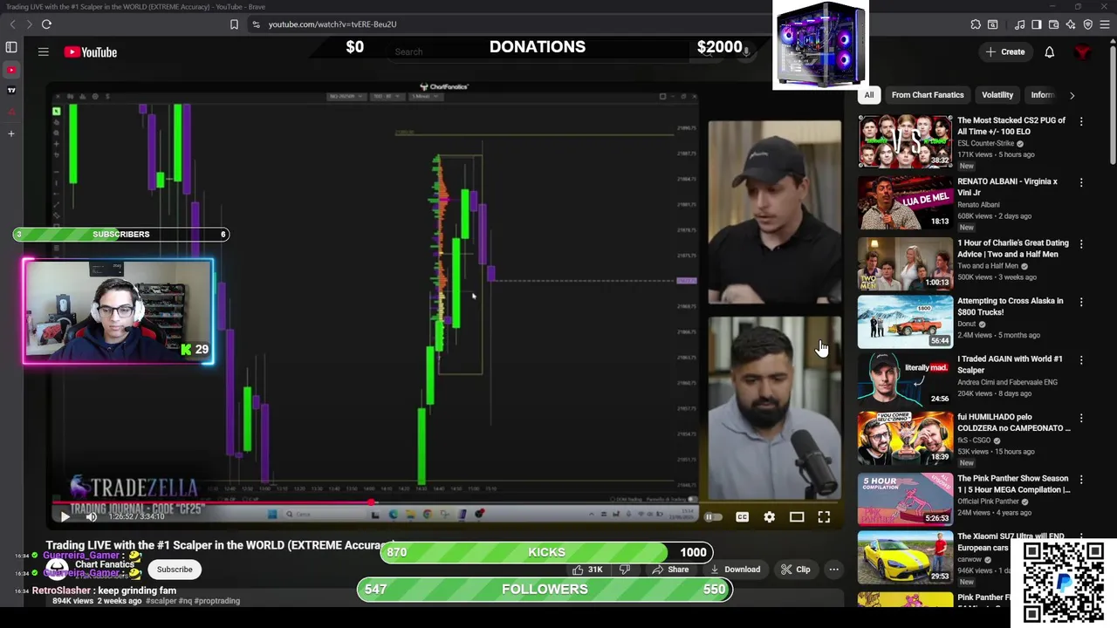The image size is (1117, 628).
Task: Toggle closed captions CC button
Action: pyautogui.click(x=742, y=517)
